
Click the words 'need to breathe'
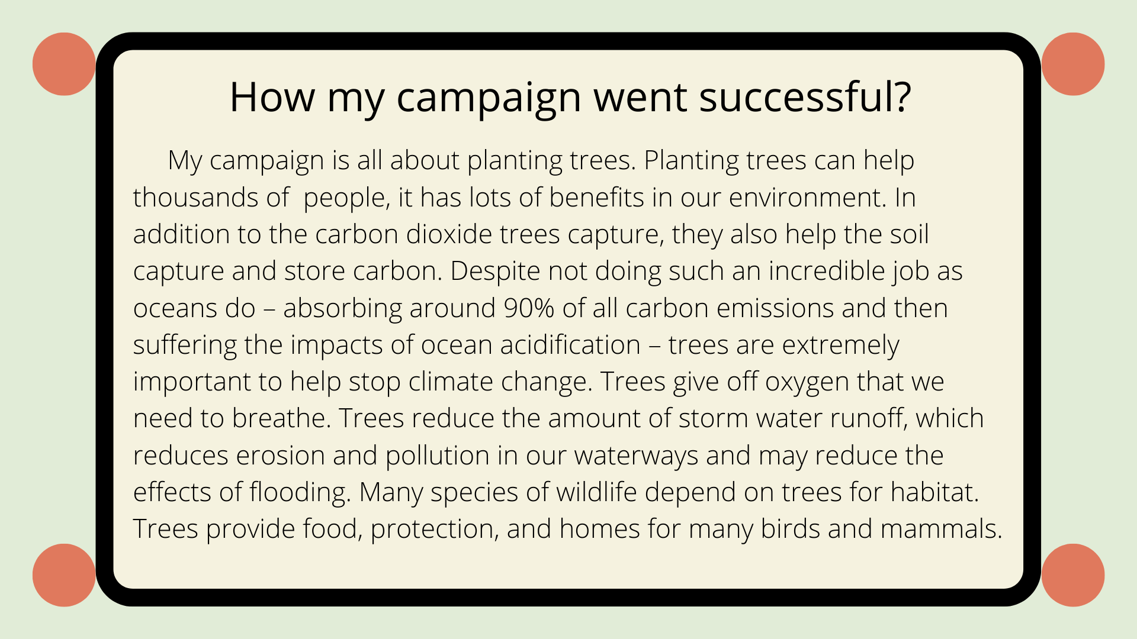point(231,419)
